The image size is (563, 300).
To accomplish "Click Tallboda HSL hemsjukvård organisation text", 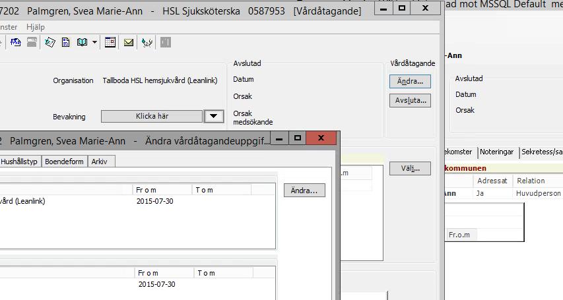I will click(x=160, y=80).
